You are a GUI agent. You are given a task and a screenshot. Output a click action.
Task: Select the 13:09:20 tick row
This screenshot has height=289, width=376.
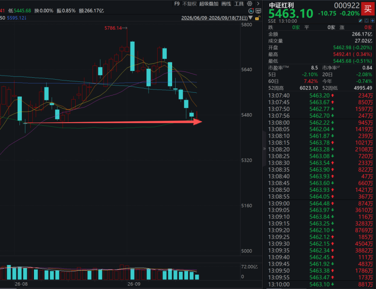click(320, 230)
